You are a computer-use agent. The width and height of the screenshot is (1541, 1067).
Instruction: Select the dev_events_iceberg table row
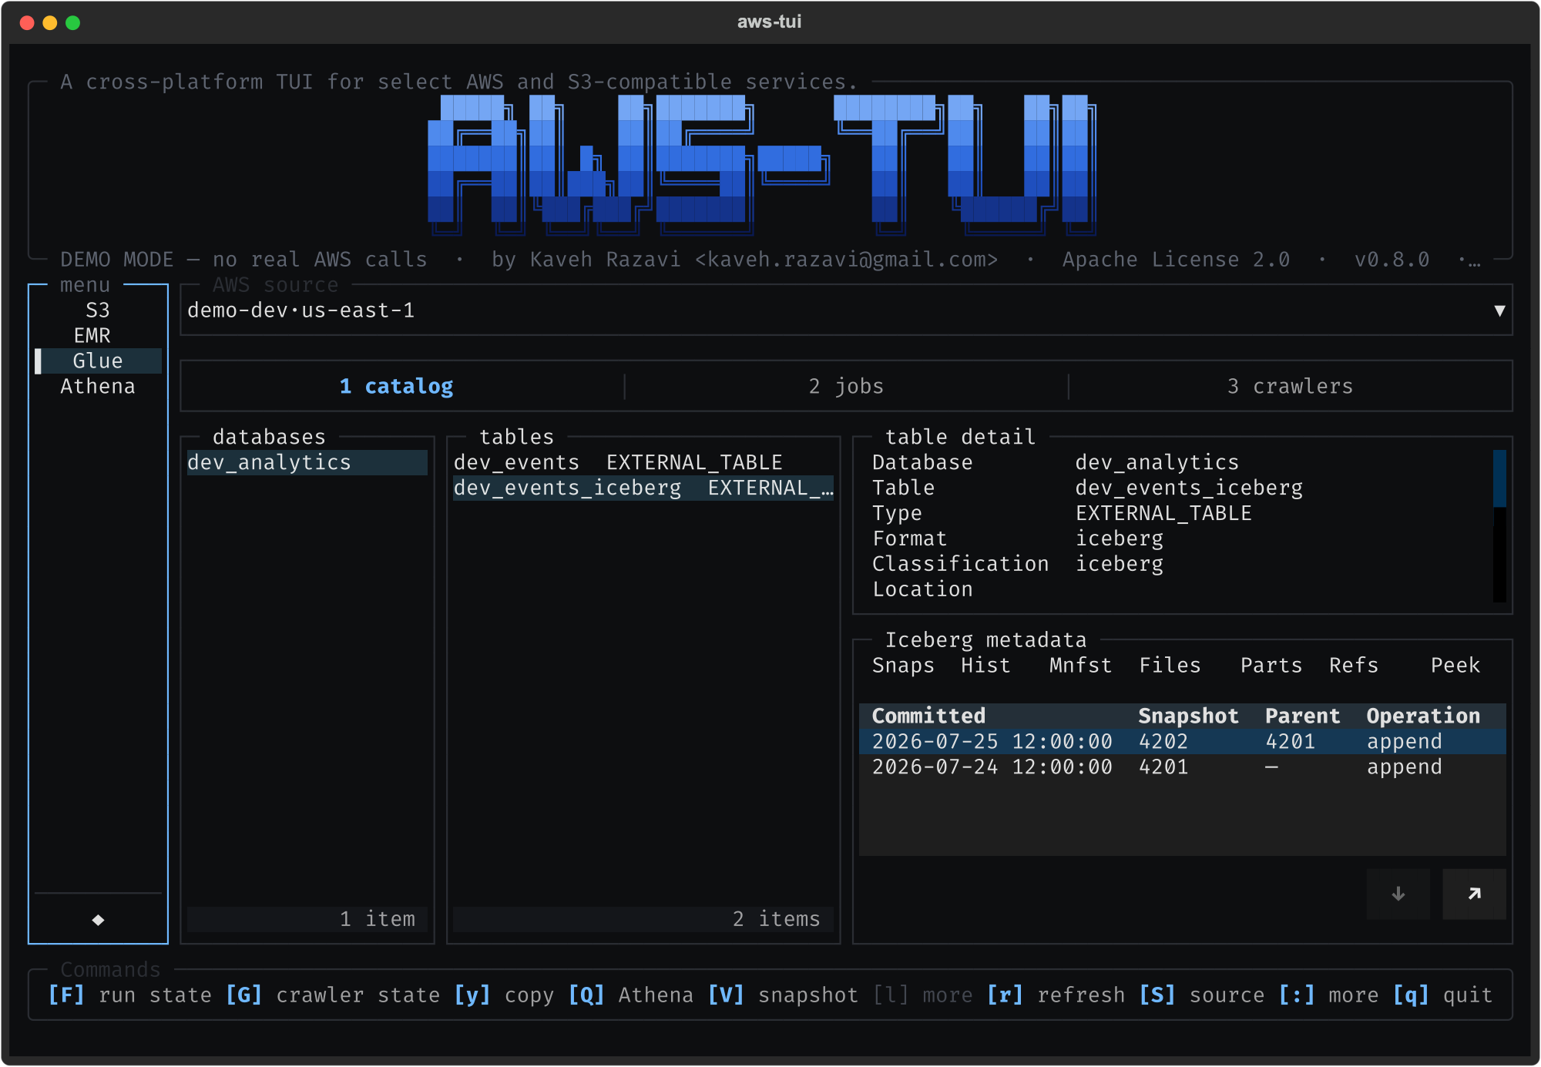click(x=643, y=488)
